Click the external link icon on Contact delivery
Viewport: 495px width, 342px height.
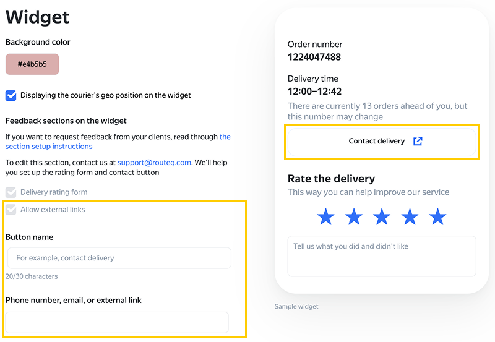pos(418,141)
